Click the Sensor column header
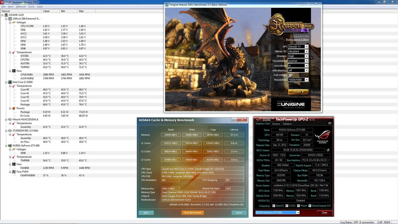The image size is (398, 224). pos(21,11)
